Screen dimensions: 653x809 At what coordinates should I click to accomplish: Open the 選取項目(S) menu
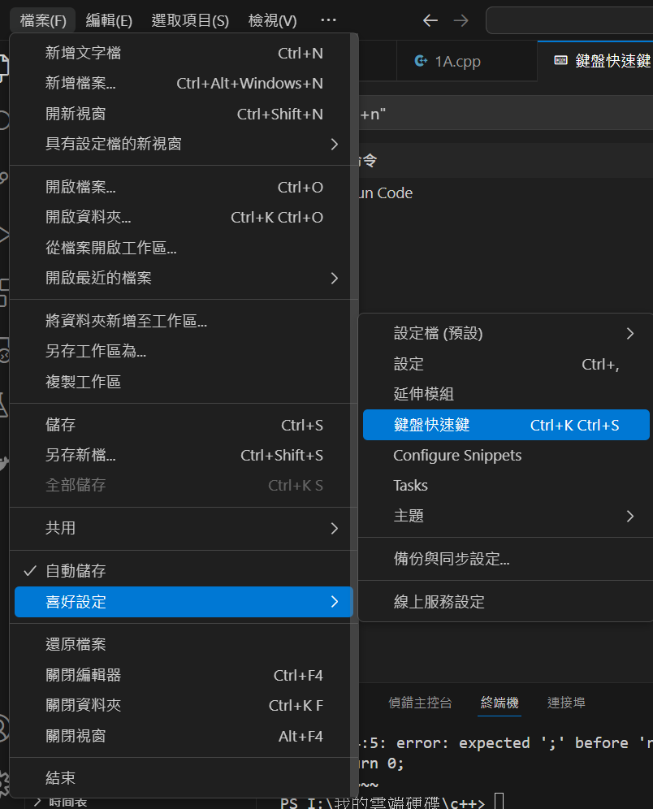[x=190, y=20]
